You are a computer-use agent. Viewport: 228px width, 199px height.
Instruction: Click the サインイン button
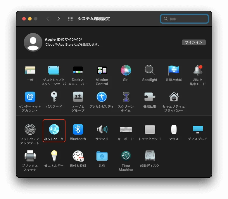tap(194, 42)
